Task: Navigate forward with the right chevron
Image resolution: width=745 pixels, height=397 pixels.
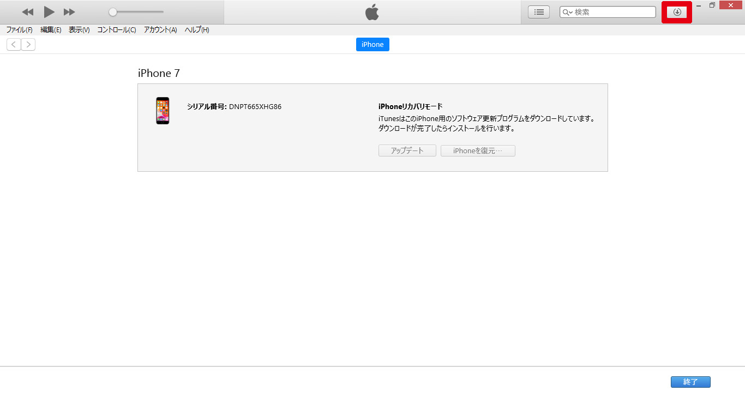Action: pos(28,45)
